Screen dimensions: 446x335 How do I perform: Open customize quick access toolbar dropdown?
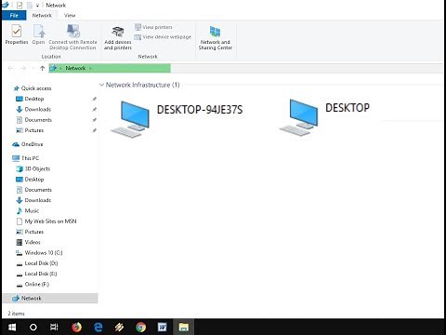click(x=37, y=6)
